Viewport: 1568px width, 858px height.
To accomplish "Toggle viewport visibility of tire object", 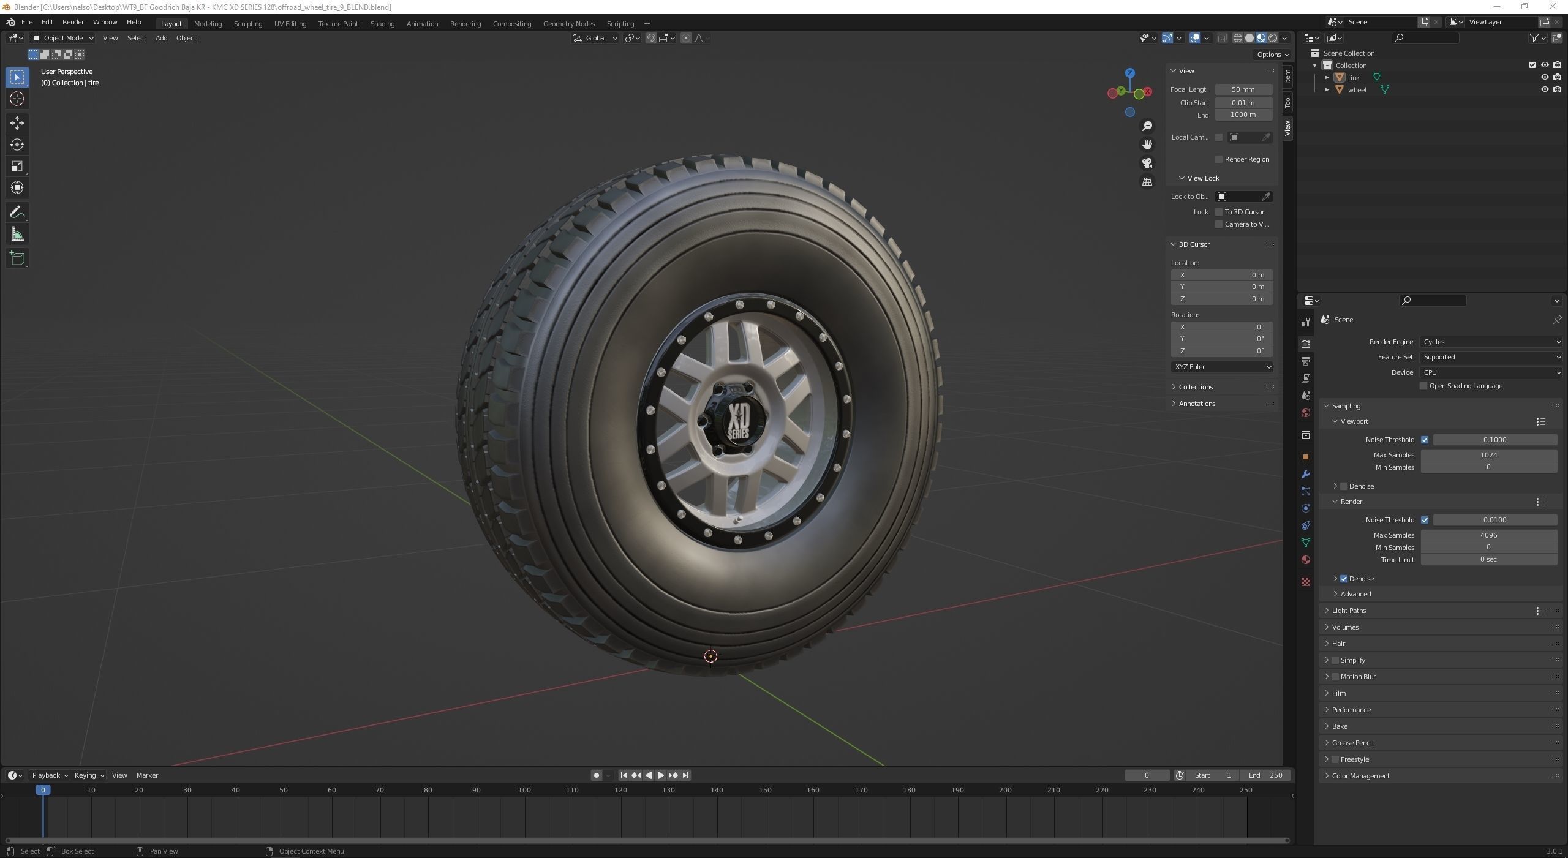I will 1545,77.
